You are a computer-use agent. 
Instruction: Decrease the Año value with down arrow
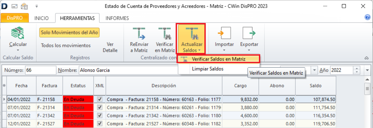356,72
